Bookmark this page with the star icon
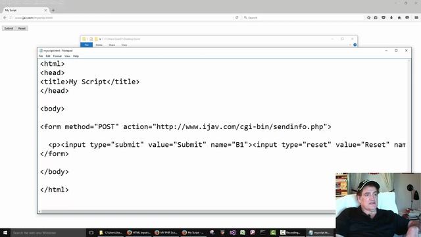Viewport: 421px width, 237px height. 368,18
